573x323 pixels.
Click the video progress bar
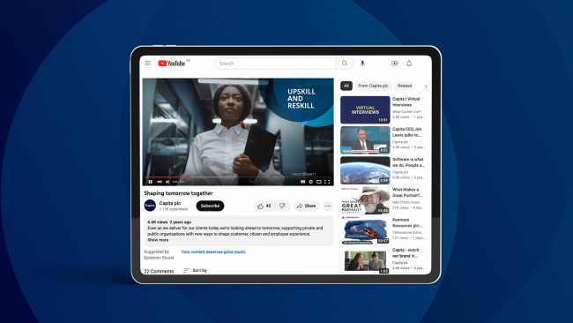238,177
